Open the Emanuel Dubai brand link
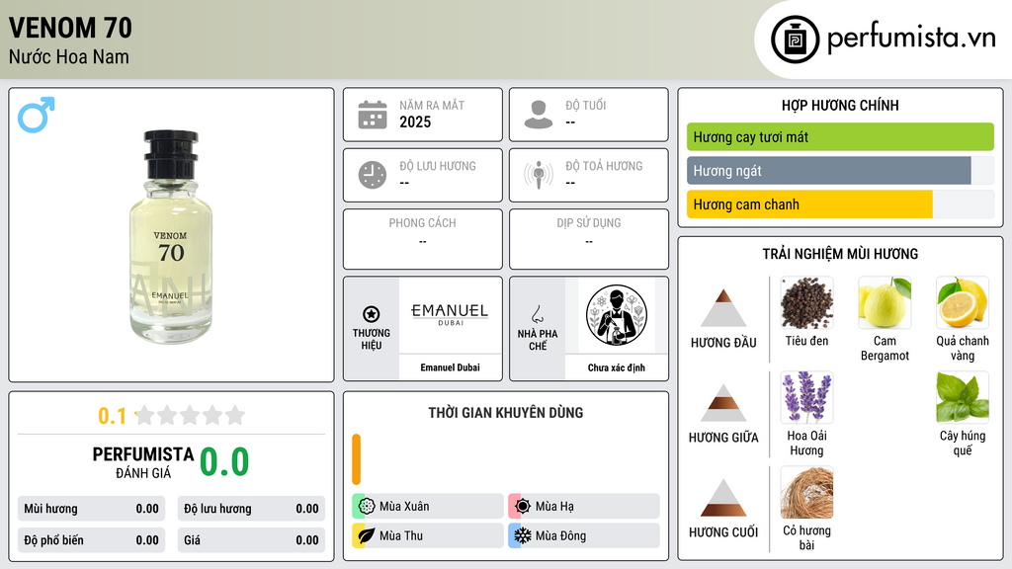The image size is (1012, 569). click(x=450, y=367)
